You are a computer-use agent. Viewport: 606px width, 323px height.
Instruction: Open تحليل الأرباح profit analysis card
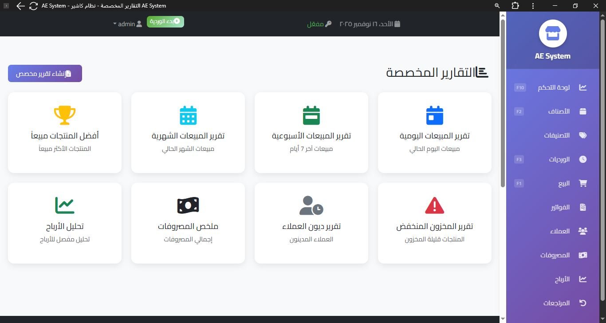[64, 223]
